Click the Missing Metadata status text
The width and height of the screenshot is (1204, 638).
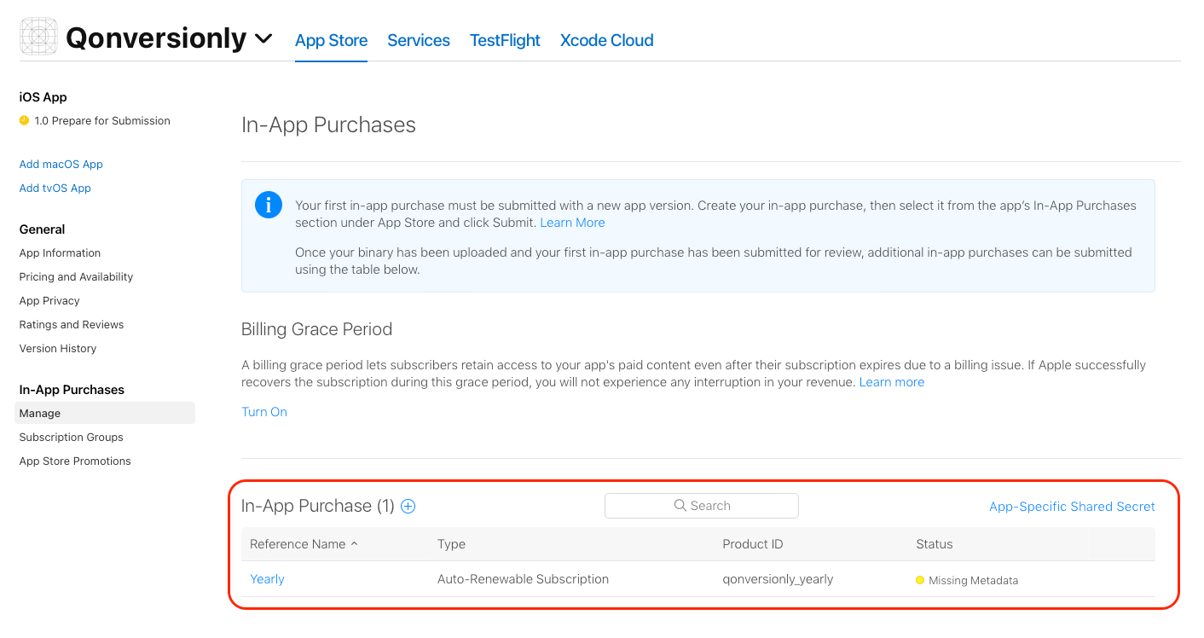click(x=973, y=581)
